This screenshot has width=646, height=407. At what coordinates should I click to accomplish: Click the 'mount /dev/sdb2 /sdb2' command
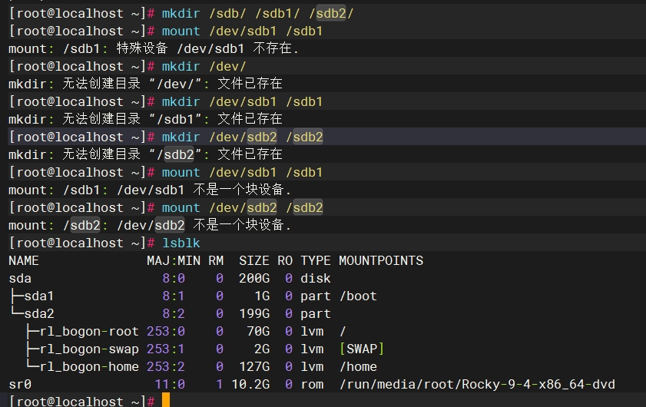[x=242, y=208]
